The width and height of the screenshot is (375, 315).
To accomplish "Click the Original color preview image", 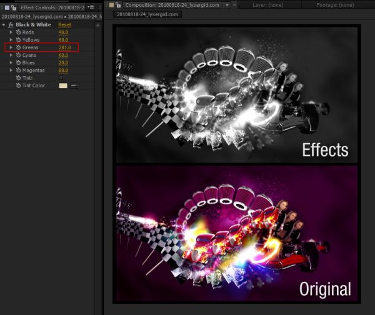I will 237,234.
